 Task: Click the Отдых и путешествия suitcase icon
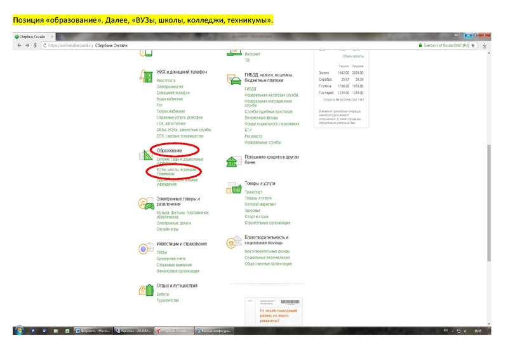click(x=145, y=290)
